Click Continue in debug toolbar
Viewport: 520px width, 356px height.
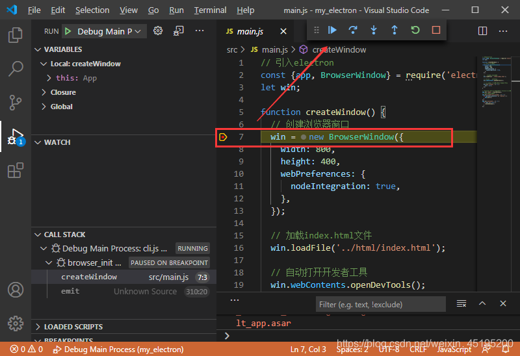pos(332,30)
